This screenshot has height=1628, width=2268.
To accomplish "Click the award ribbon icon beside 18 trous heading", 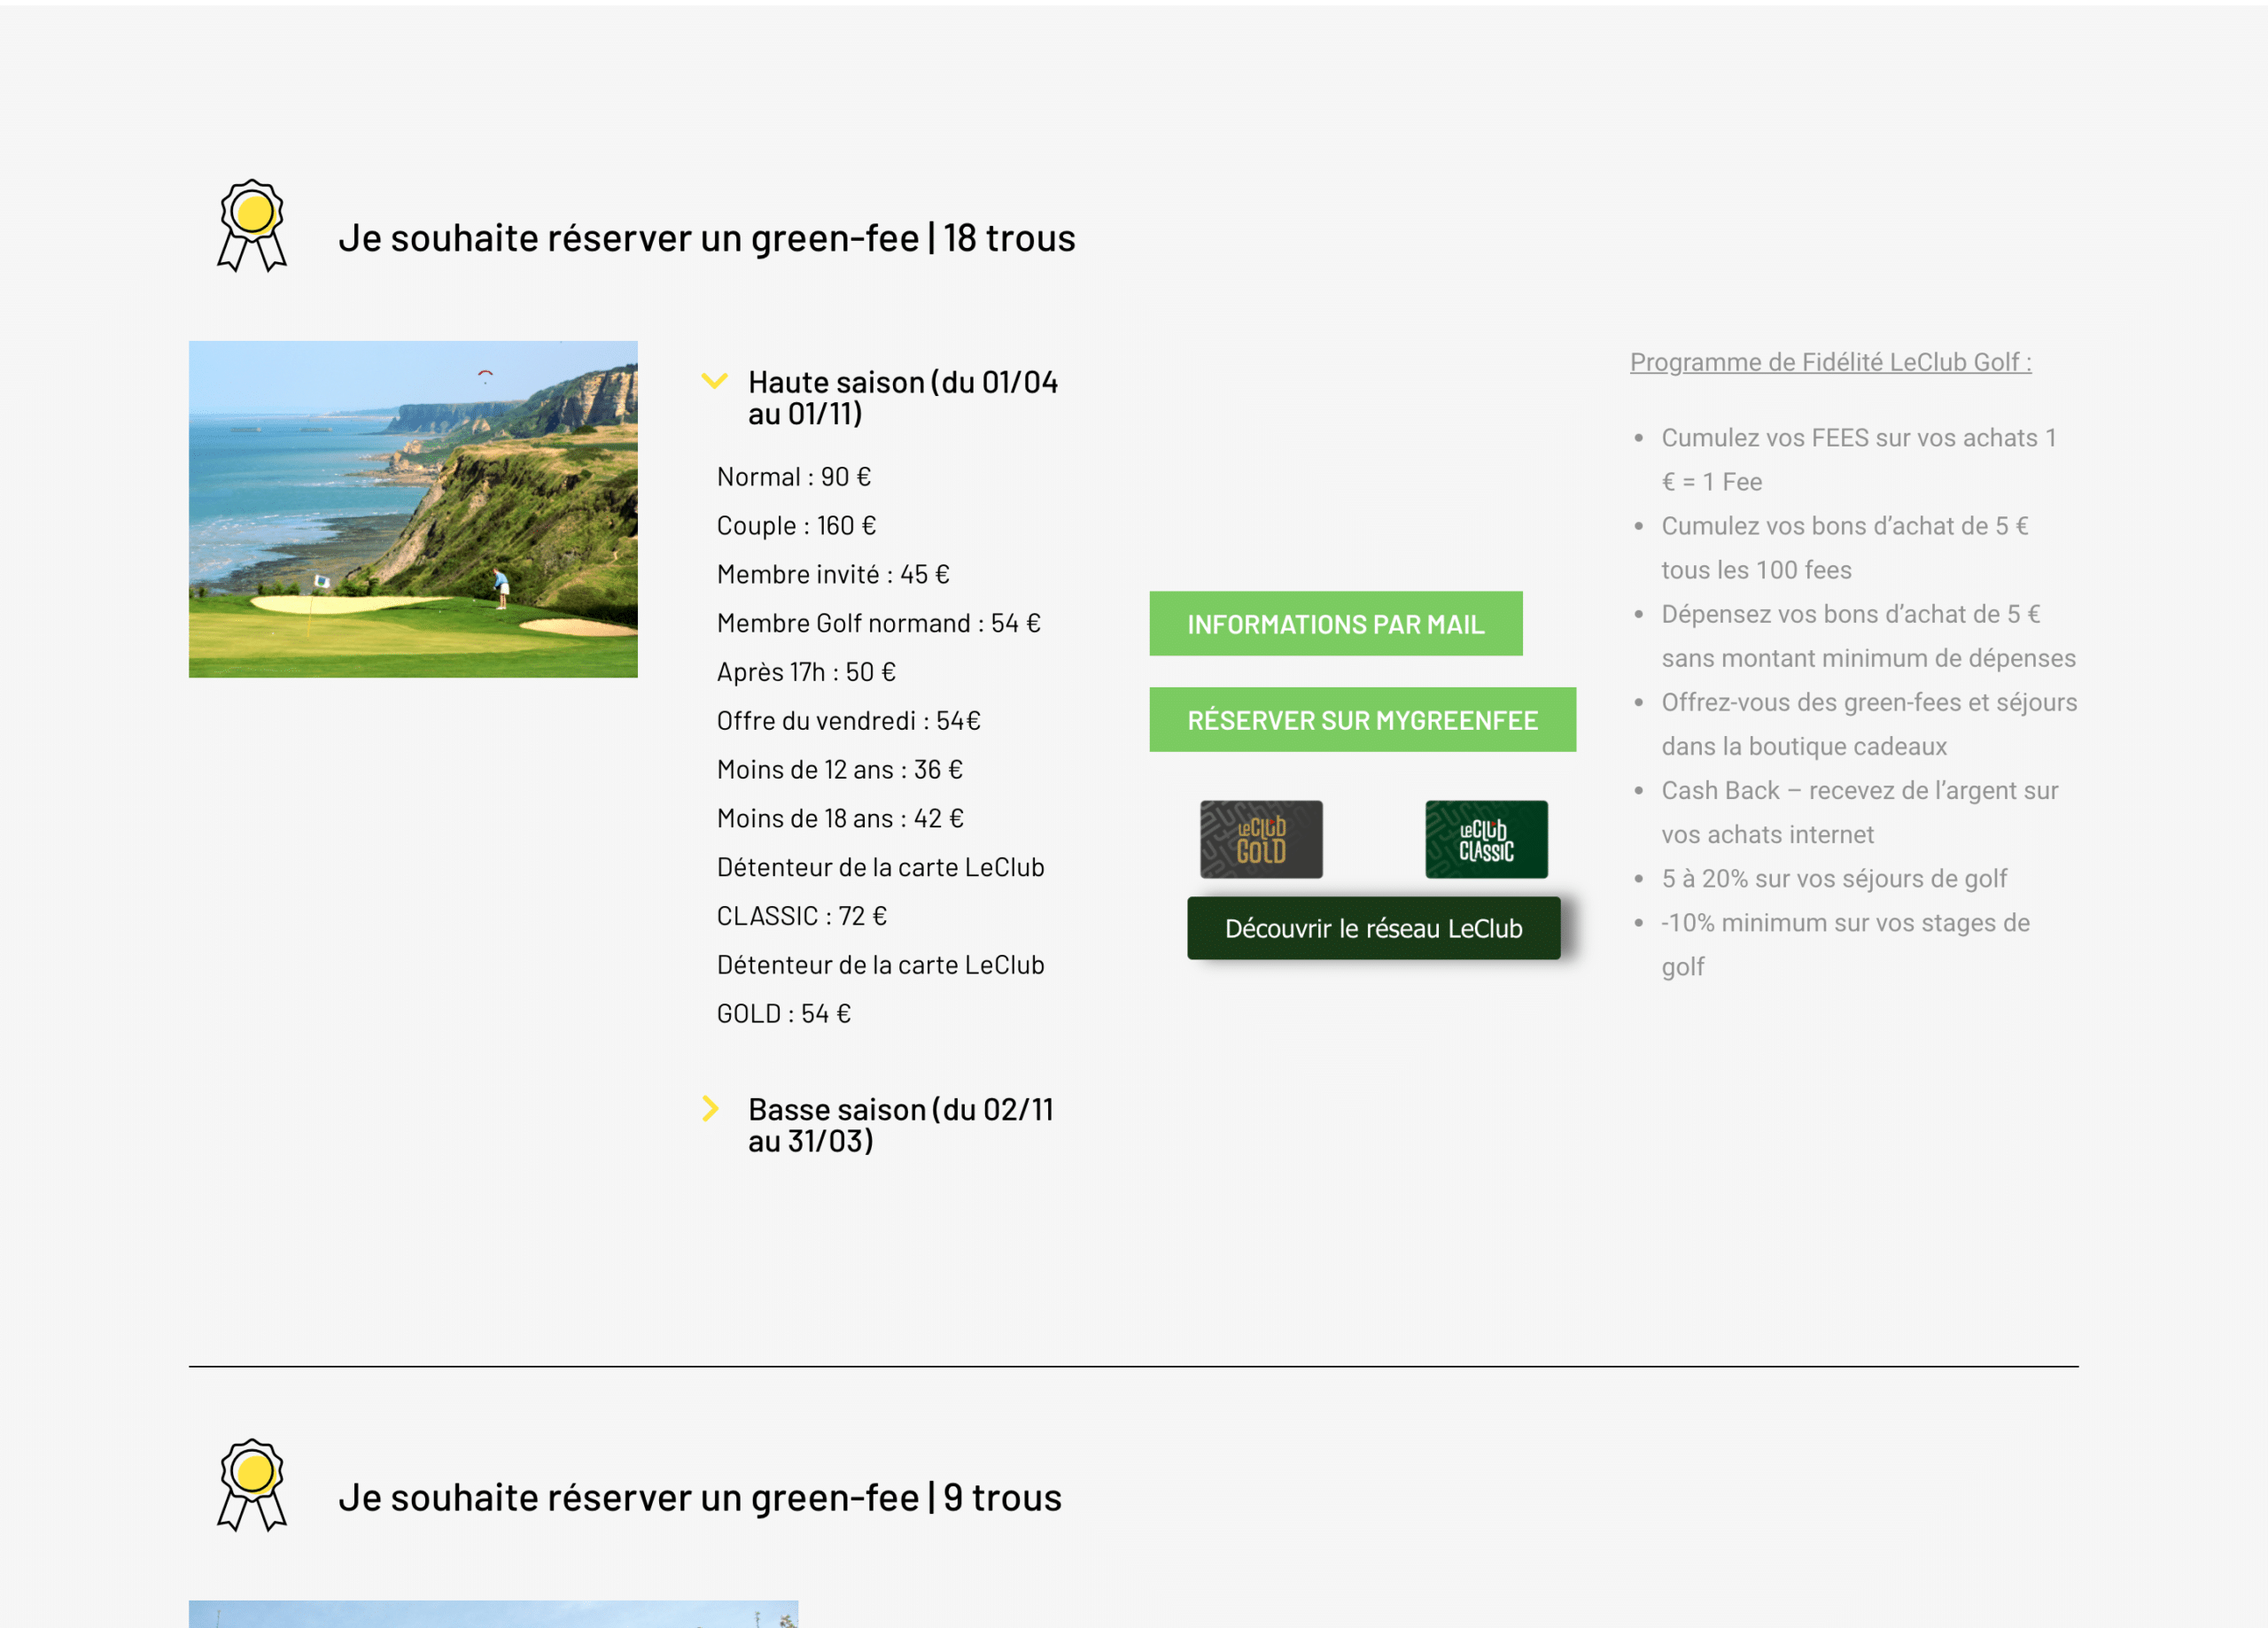I will (x=252, y=225).
